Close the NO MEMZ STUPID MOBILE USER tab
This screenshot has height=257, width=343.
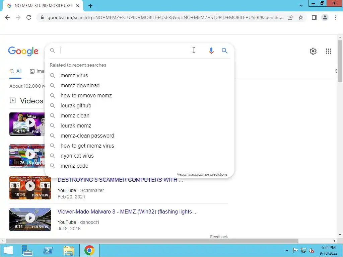click(78, 6)
